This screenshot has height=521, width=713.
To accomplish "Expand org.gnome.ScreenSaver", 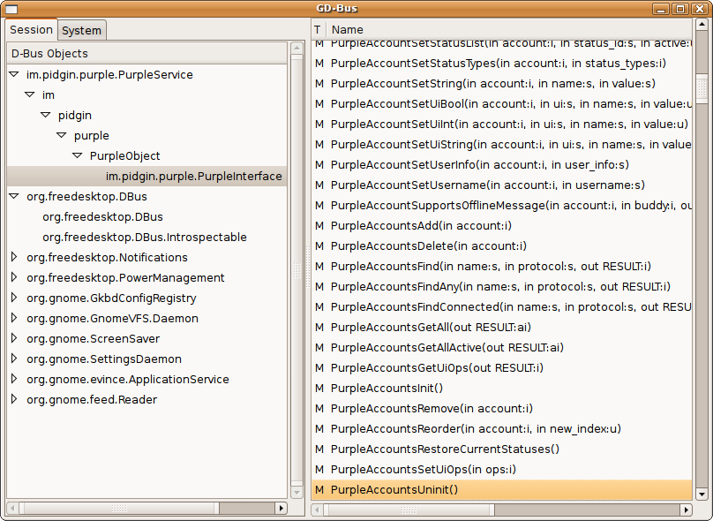I will pyautogui.click(x=14, y=338).
